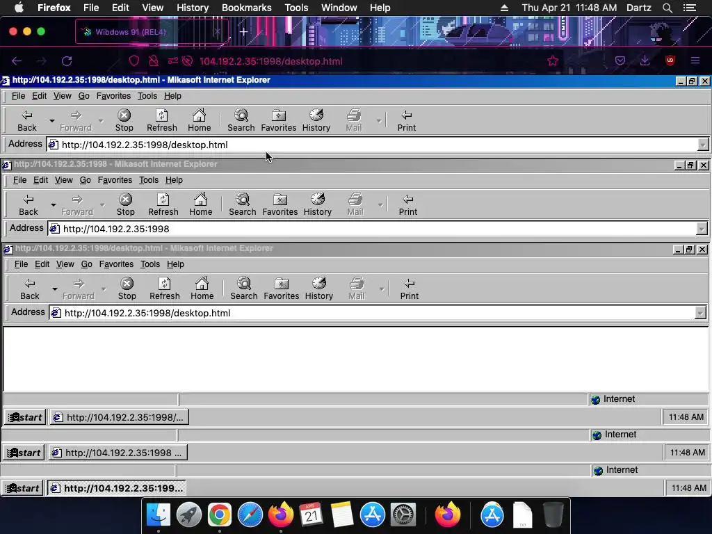Expand address bar dropdown in middle Explorer window
Image resolution: width=712 pixels, height=534 pixels.
[702, 229]
